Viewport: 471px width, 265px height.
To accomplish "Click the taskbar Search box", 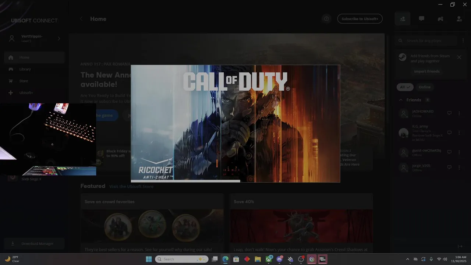I will [182, 259].
